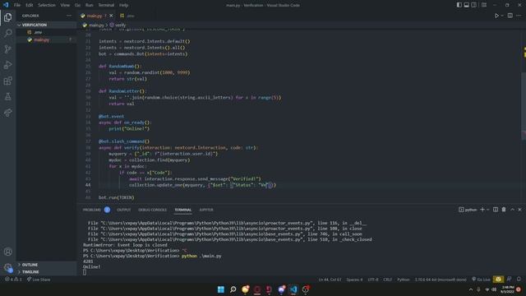Open .env file in explorer tree

click(46, 32)
